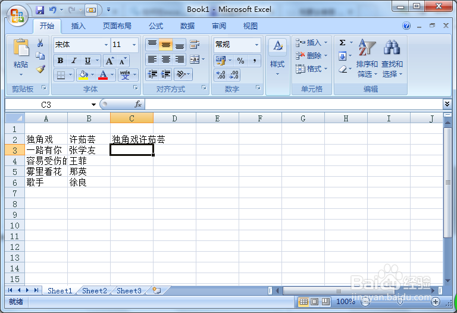457x313 pixels.
Task: Open Excel help question mark
Action: (x=406, y=26)
